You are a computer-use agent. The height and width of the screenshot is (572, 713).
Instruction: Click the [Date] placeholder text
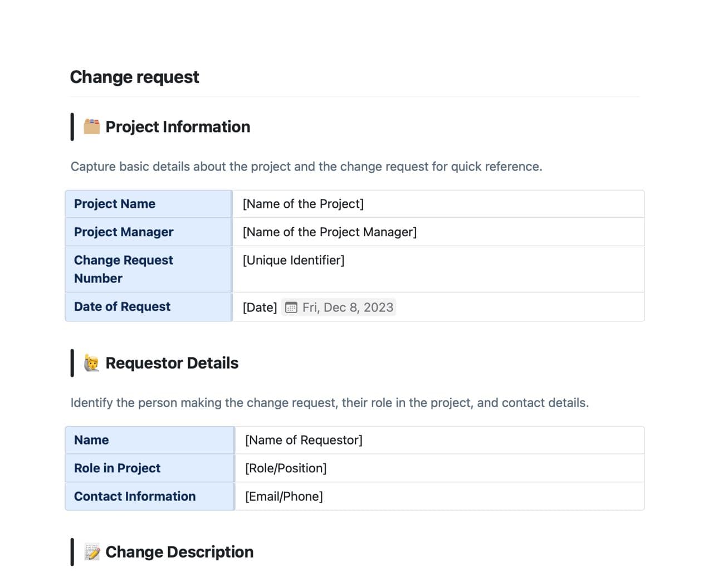coord(260,307)
